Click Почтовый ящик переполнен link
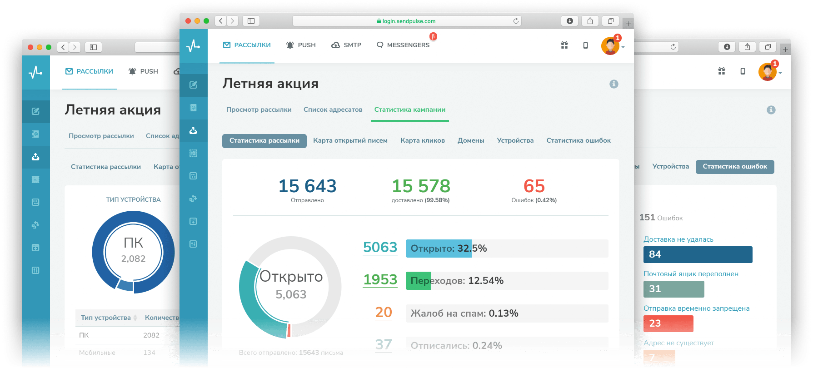 tap(691, 274)
